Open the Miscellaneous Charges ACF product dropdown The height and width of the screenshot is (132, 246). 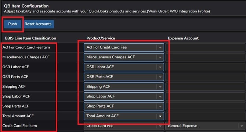click(124, 57)
